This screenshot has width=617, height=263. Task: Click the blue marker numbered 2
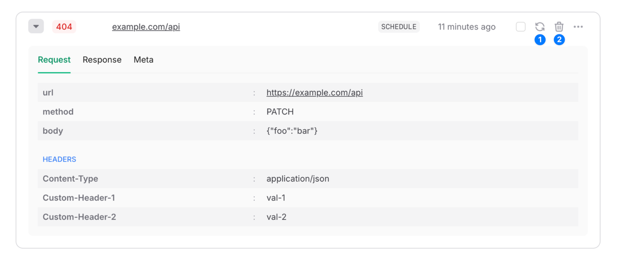[x=559, y=40]
